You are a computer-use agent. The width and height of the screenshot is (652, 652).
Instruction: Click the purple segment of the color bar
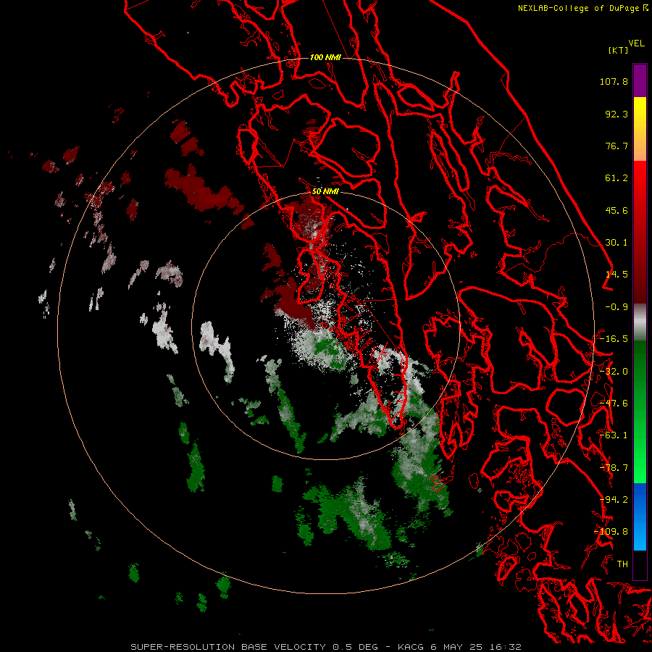[640, 80]
